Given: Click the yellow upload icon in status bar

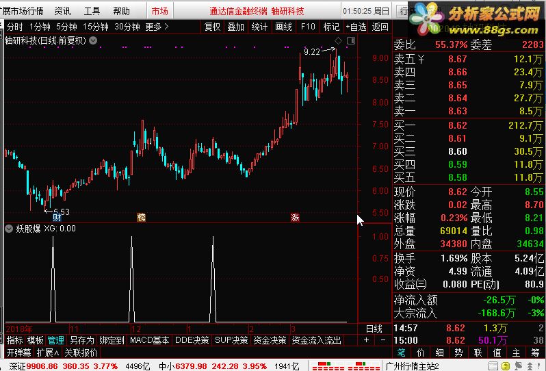Looking at the screenshot, I should (506, 366).
